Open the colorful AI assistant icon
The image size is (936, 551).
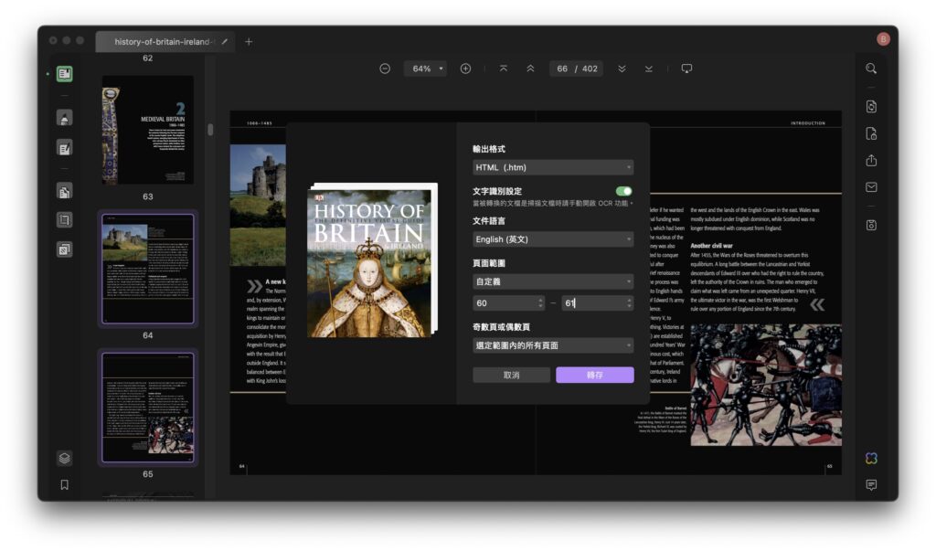(x=871, y=458)
